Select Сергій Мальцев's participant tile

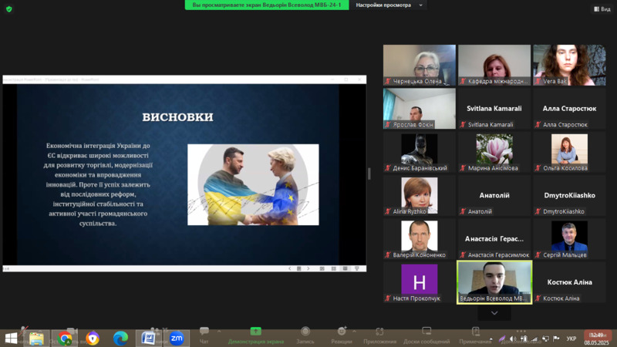(569, 239)
